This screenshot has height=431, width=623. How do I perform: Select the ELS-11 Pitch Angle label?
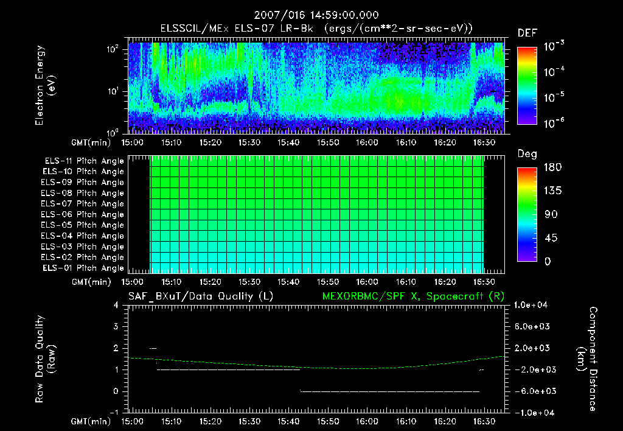pyautogui.click(x=84, y=161)
